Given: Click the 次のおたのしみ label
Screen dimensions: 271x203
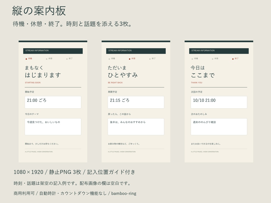Looking at the screenshot, I should (x=199, y=114).
